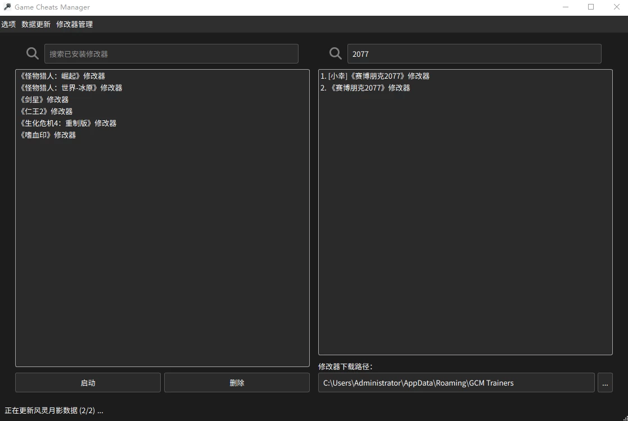Viewport: 628px width, 421px height.
Task: Click the search field containing 2077
Action: [474, 53]
